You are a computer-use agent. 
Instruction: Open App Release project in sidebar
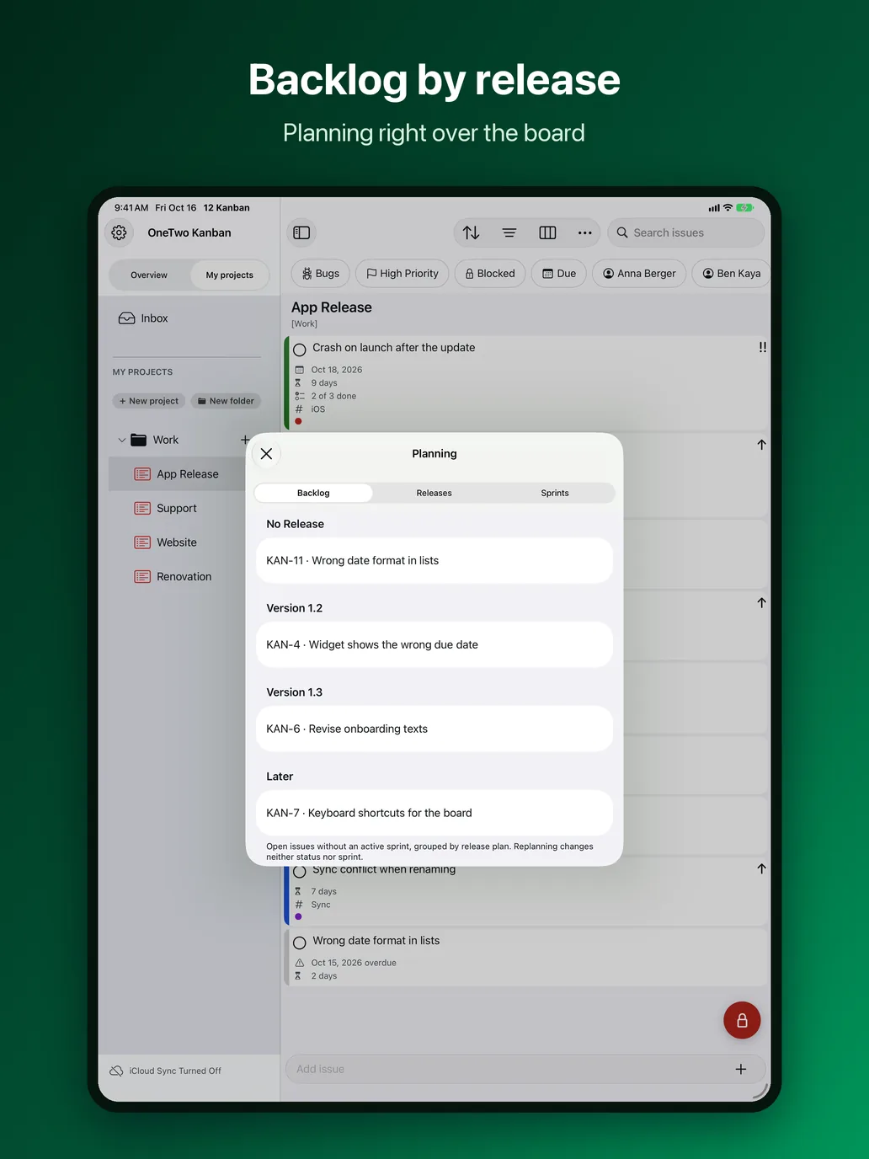click(x=177, y=474)
